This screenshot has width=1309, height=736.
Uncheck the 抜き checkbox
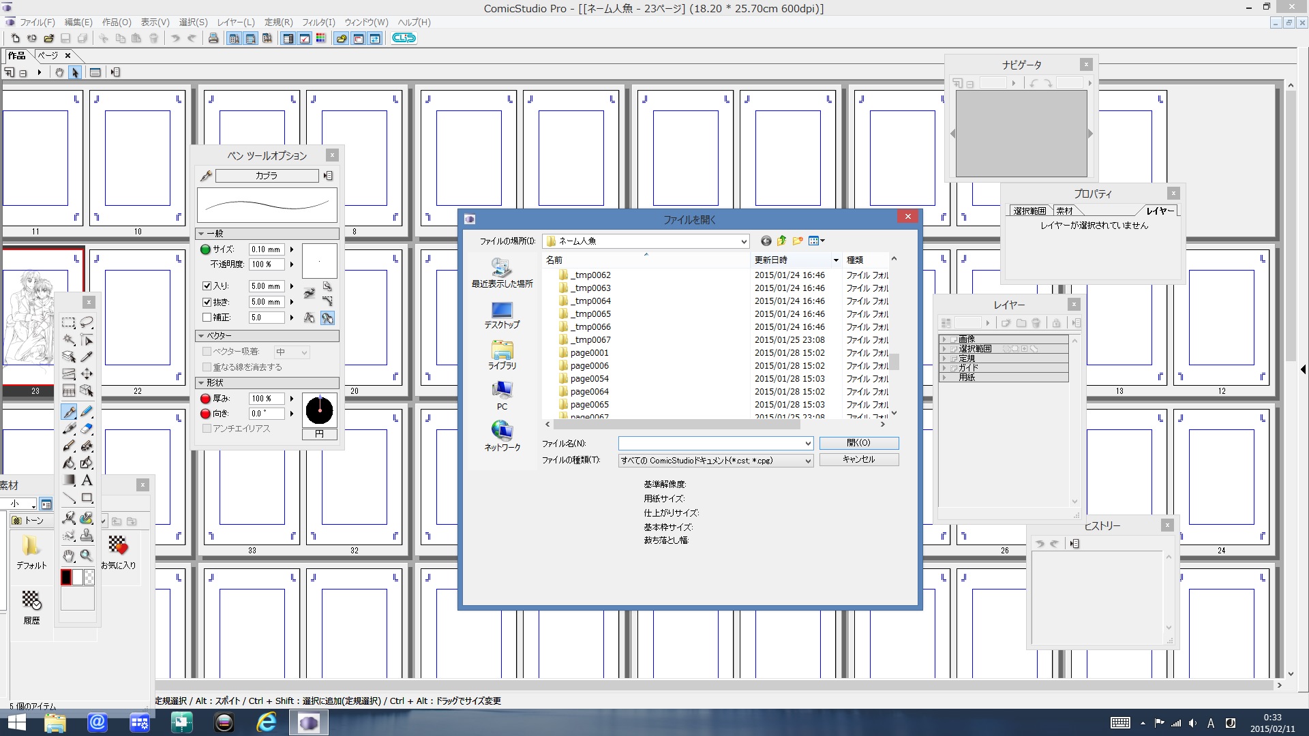point(207,302)
